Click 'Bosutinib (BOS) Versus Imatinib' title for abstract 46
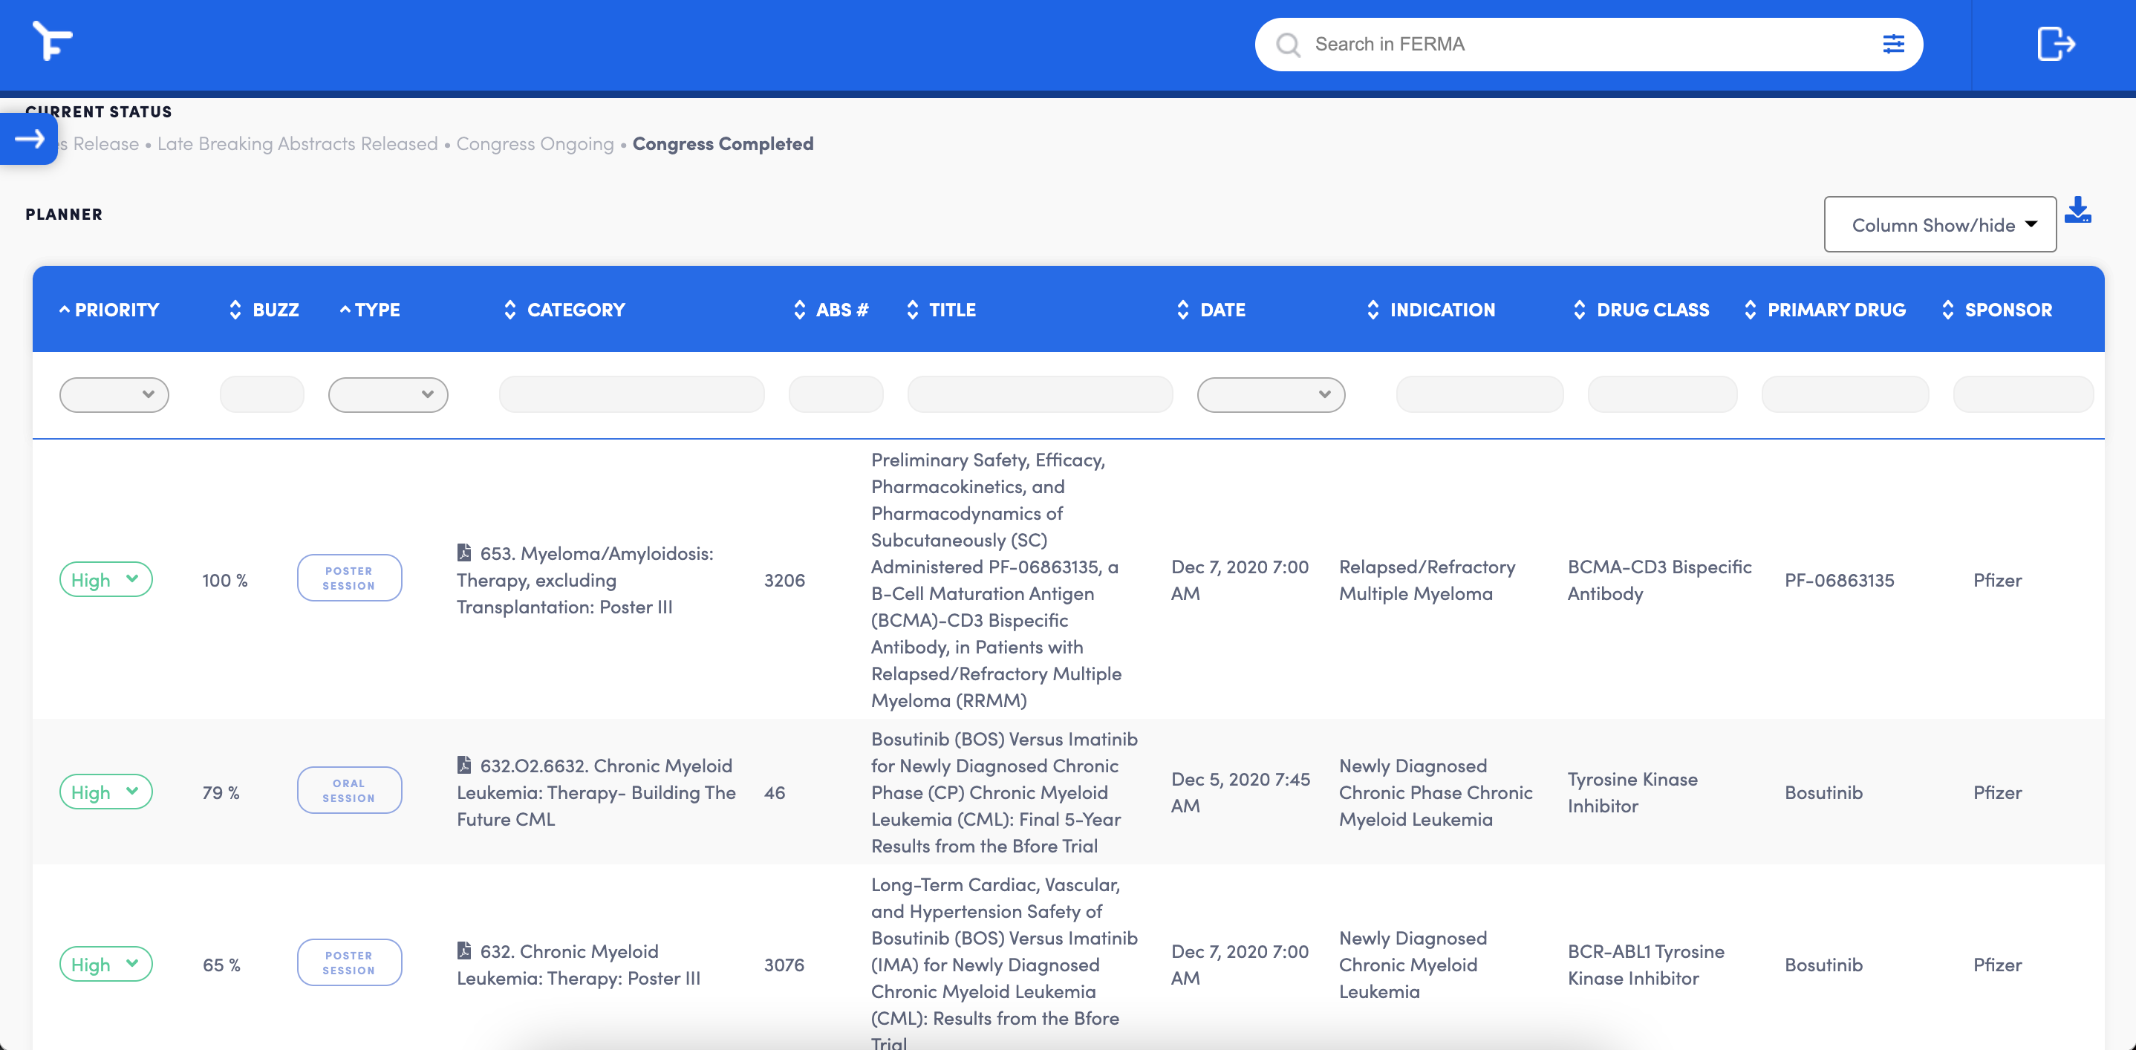The height and width of the screenshot is (1050, 2136). tap(1004, 792)
